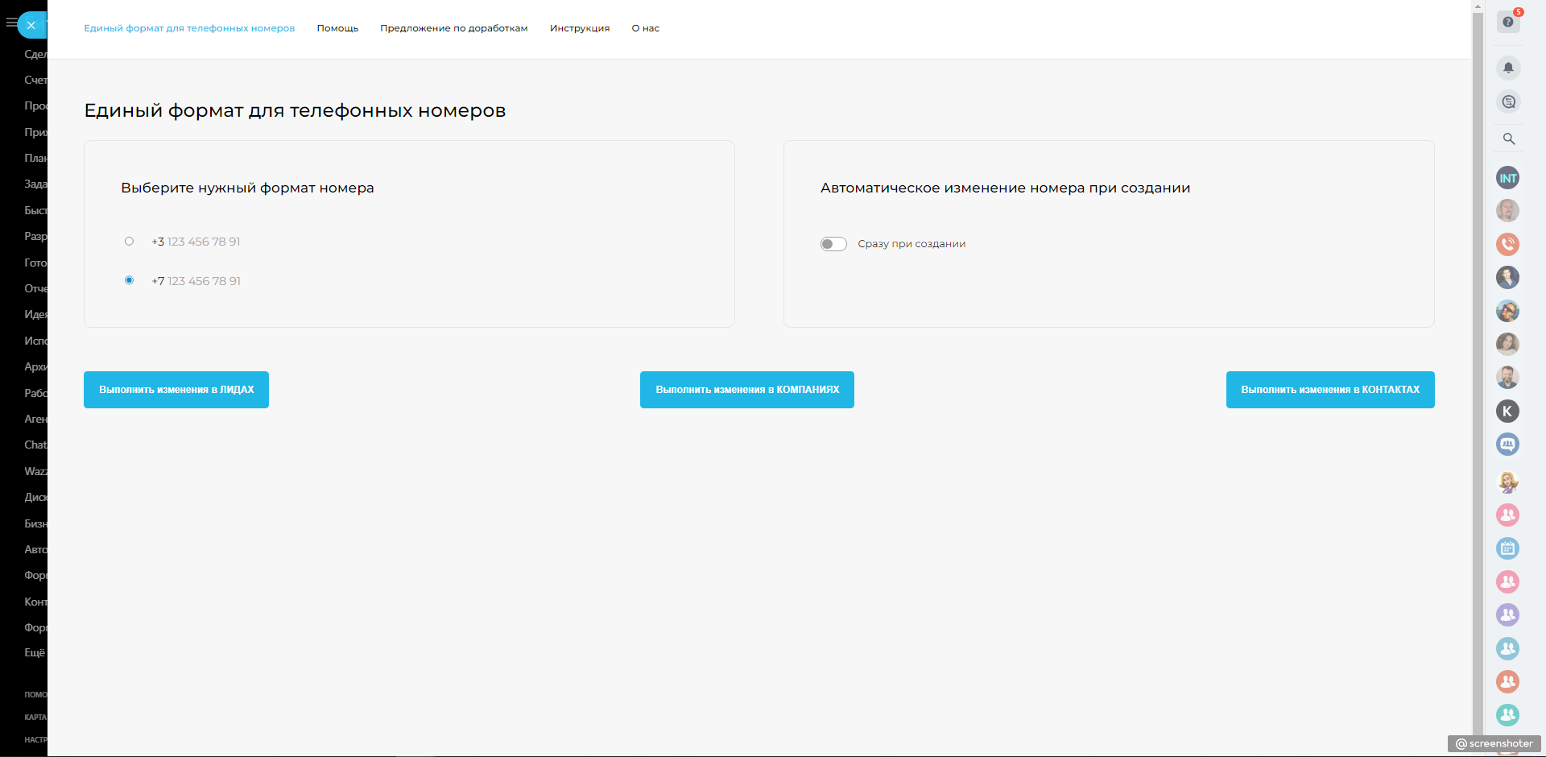The image size is (1546, 757).
Task: Close the slider panel with X button
Action: pyautogui.click(x=31, y=25)
